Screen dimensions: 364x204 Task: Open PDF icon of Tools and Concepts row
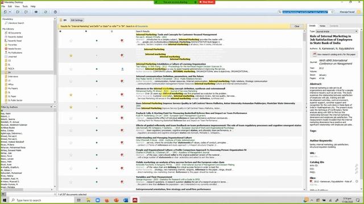tap(122, 41)
